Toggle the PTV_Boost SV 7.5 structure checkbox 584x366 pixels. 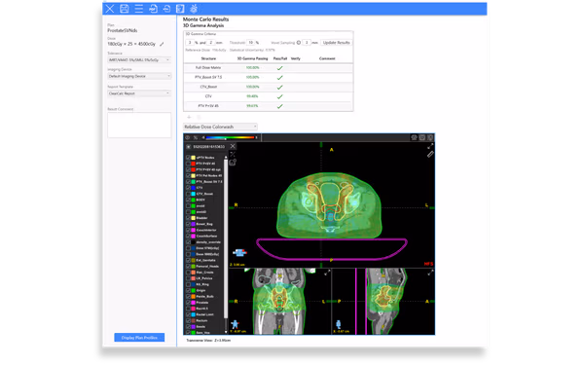point(188,182)
